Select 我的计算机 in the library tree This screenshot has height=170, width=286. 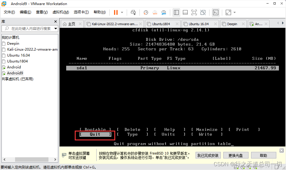(x=11, y=38)
